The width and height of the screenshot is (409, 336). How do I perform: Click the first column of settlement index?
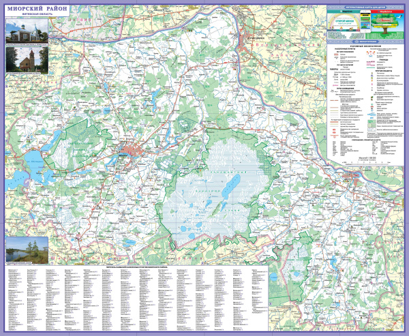14,293
